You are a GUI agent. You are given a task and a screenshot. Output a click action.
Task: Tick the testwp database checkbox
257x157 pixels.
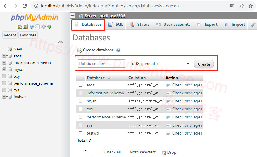click(80, 133)
